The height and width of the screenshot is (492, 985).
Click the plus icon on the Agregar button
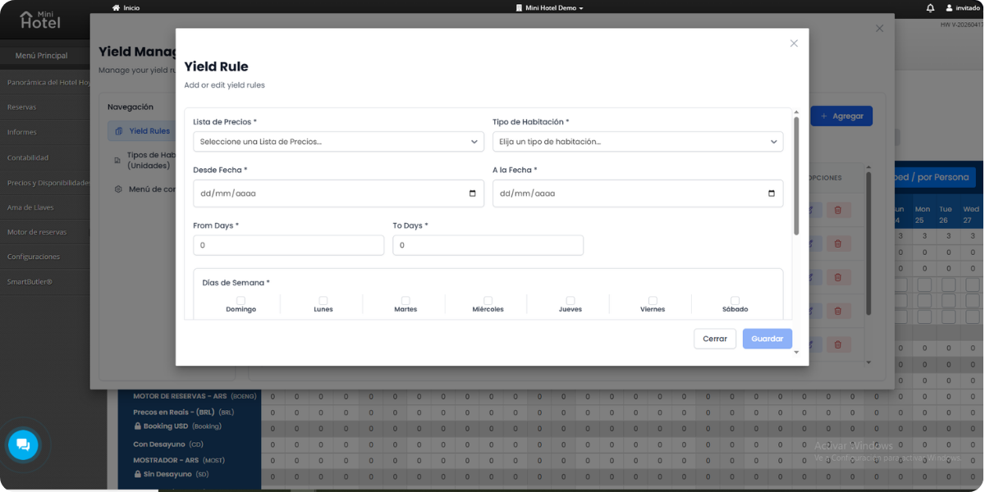pyautogui.click(x=824, y=116)
